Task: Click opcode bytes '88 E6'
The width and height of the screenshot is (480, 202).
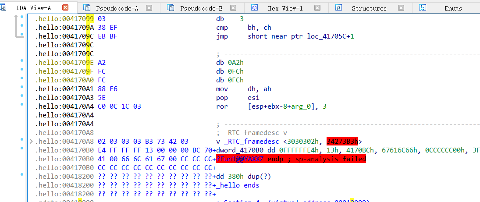Action: click(107, 89)
